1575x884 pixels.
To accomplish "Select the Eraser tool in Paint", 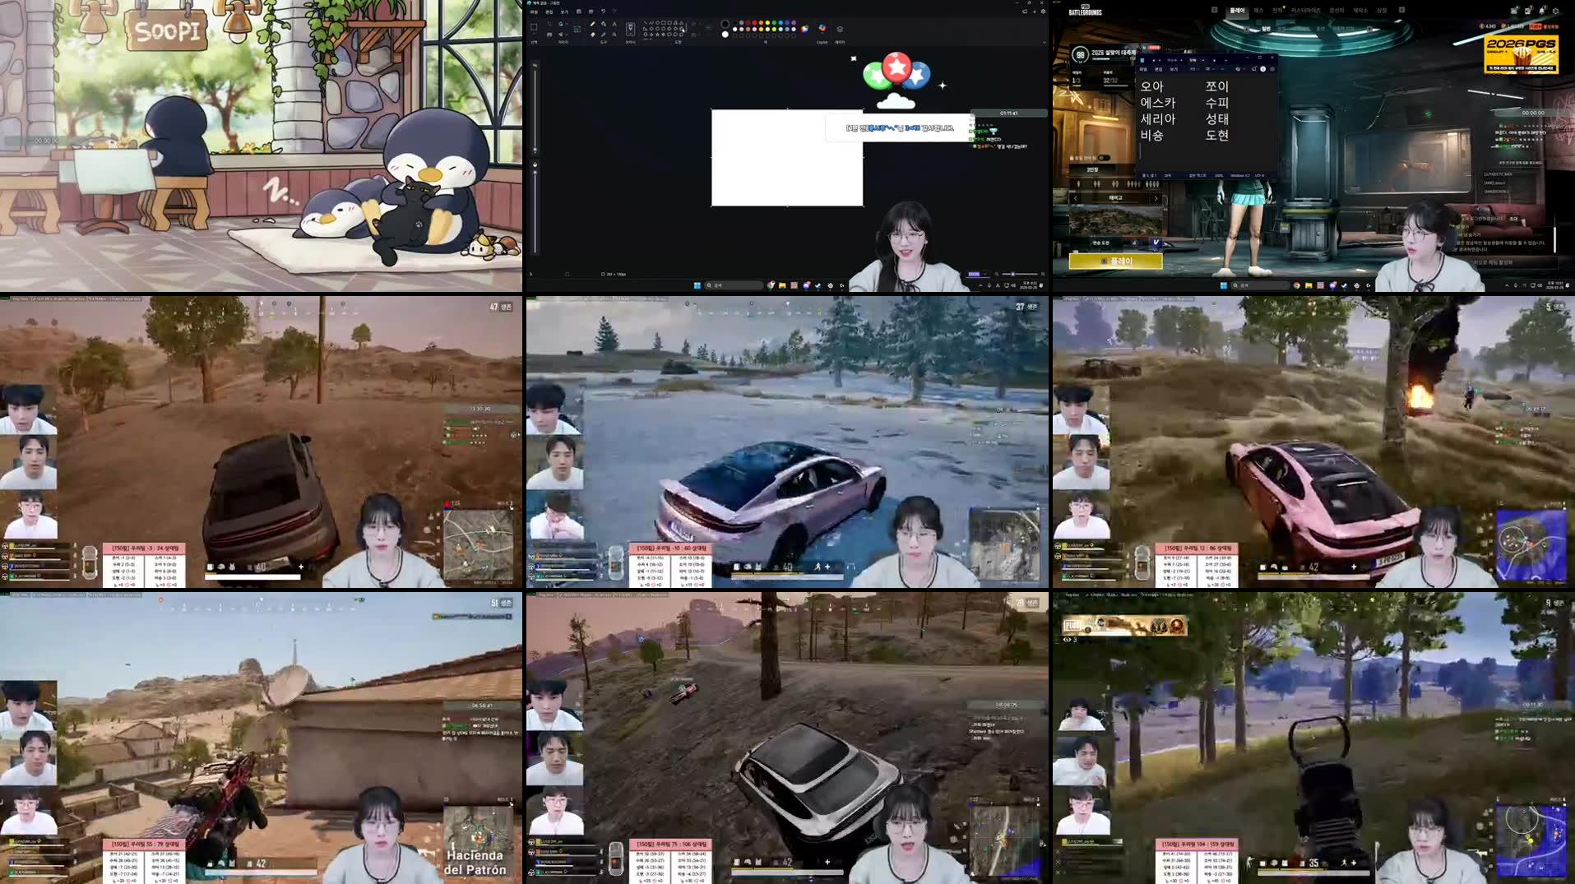I will (x=592, y=35).
